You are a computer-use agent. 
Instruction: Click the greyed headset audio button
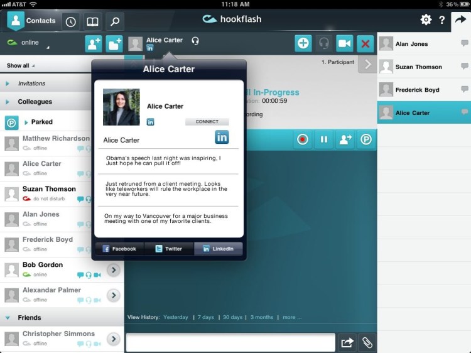[324, 43]
